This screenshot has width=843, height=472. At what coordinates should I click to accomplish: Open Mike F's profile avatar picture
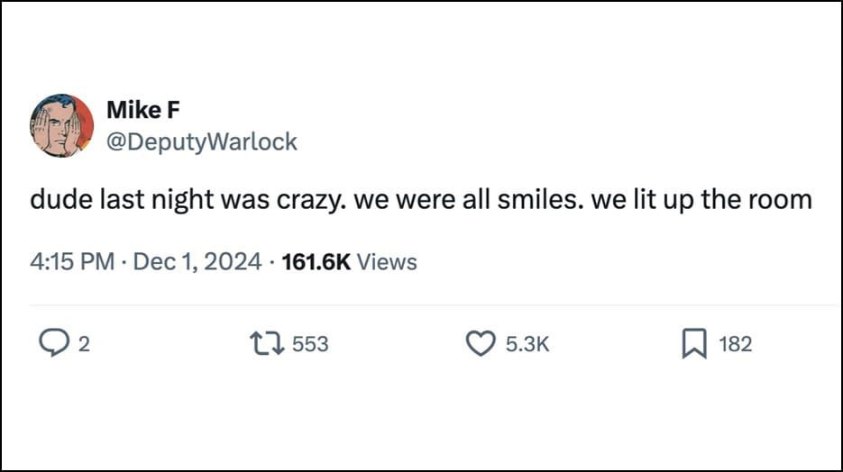(62, 126)
